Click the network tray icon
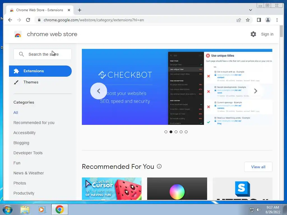 pyautogui.click(x=252, y=210)
